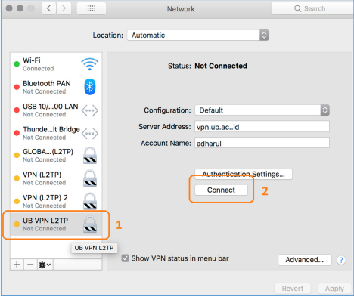
Task: Click the Apply button
Action: (334, 289)
